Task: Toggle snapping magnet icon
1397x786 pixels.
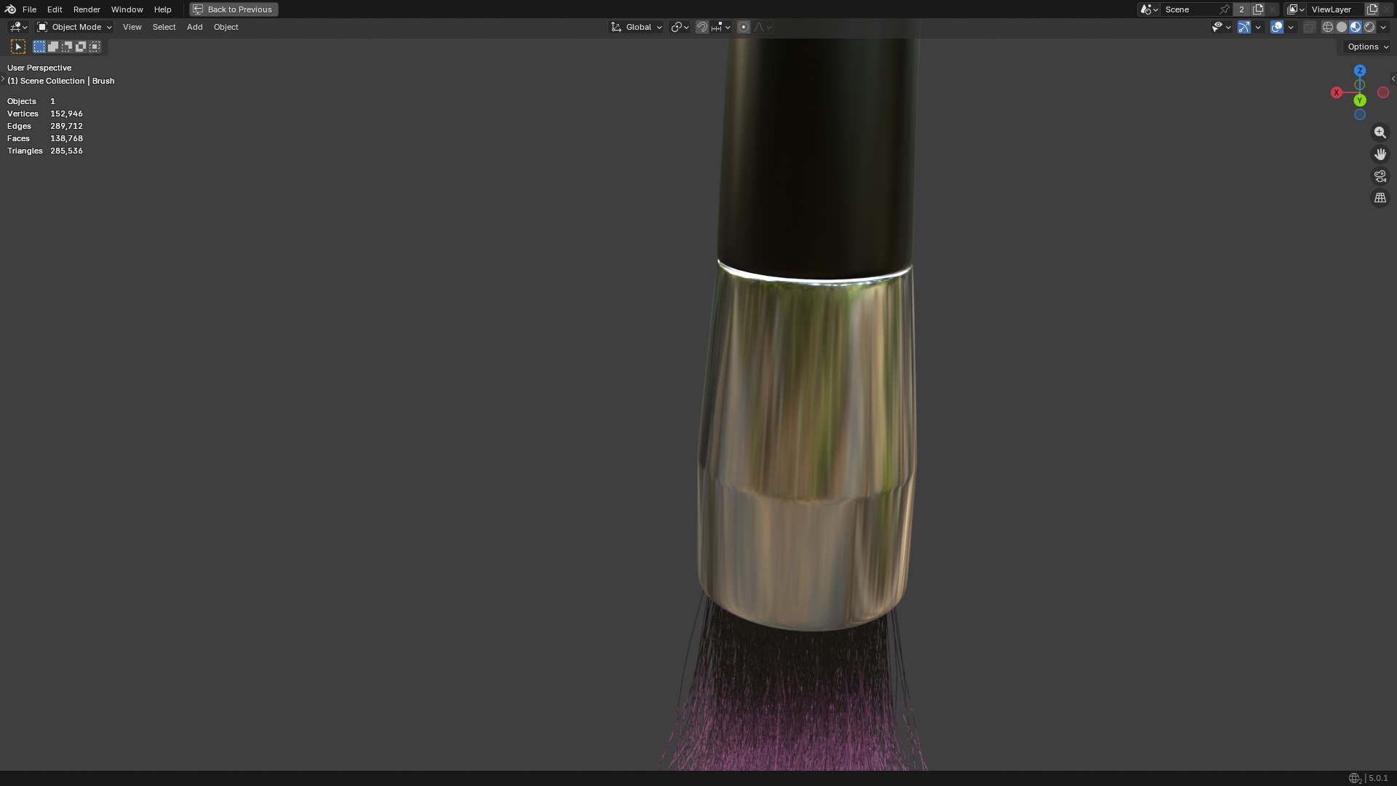Action: pyautogui.click(x=702, y=27)
